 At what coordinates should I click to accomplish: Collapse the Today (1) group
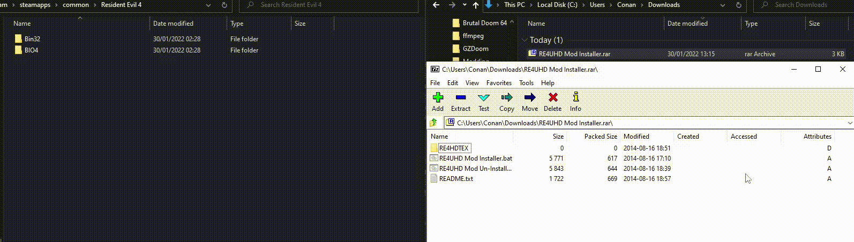coord(524,40)
